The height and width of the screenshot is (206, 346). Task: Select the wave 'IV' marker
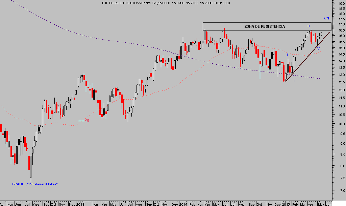pyautogui.click(x=318, y=49)
